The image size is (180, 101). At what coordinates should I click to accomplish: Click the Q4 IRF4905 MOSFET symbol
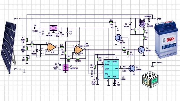click(x=142, y=23)
